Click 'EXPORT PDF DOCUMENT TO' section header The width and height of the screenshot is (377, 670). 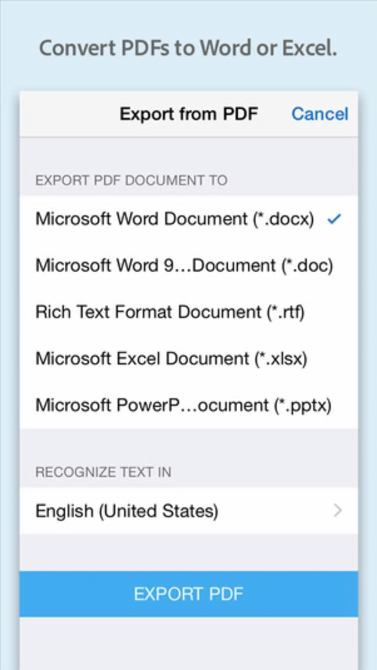131,180
